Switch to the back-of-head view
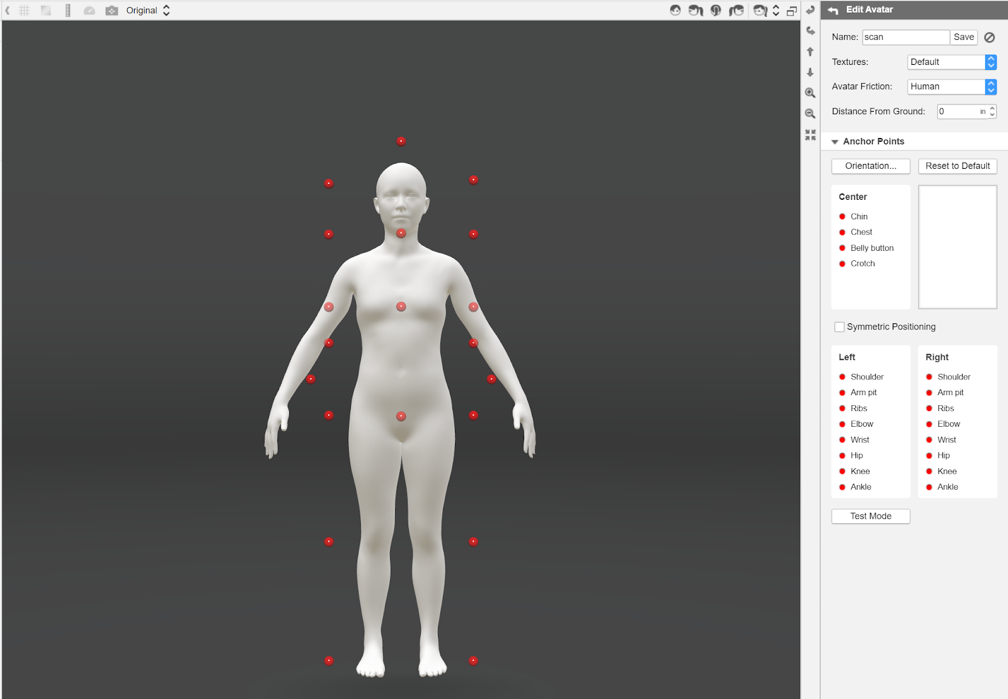The height and width of the screenshot is (699, 1008). click(716, 10)
